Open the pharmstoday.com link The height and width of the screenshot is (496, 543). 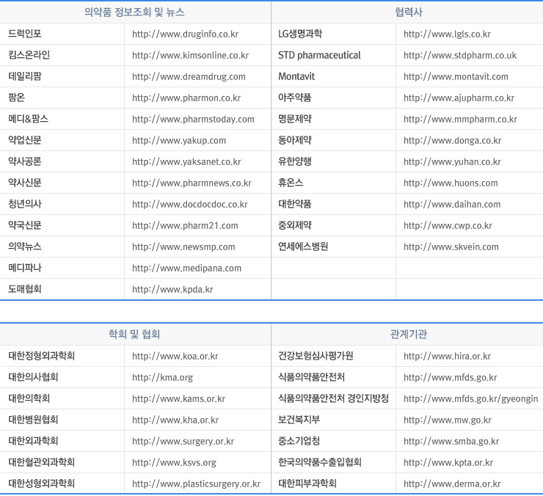pos(193,120)
